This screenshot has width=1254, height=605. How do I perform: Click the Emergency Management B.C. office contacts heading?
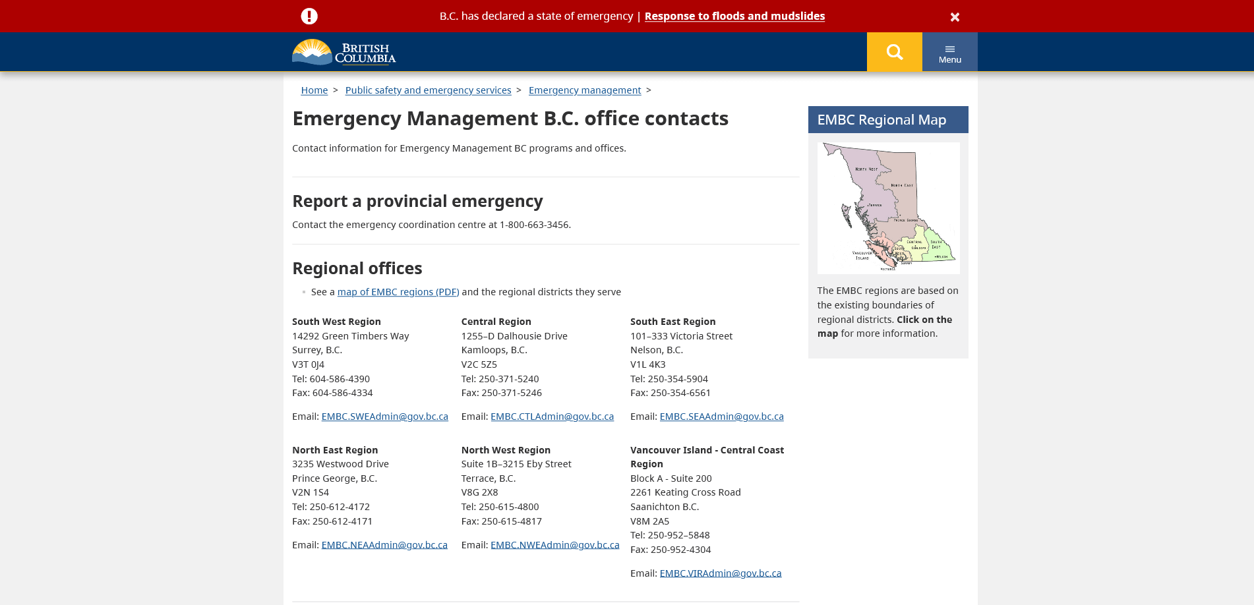coord(510,119)
